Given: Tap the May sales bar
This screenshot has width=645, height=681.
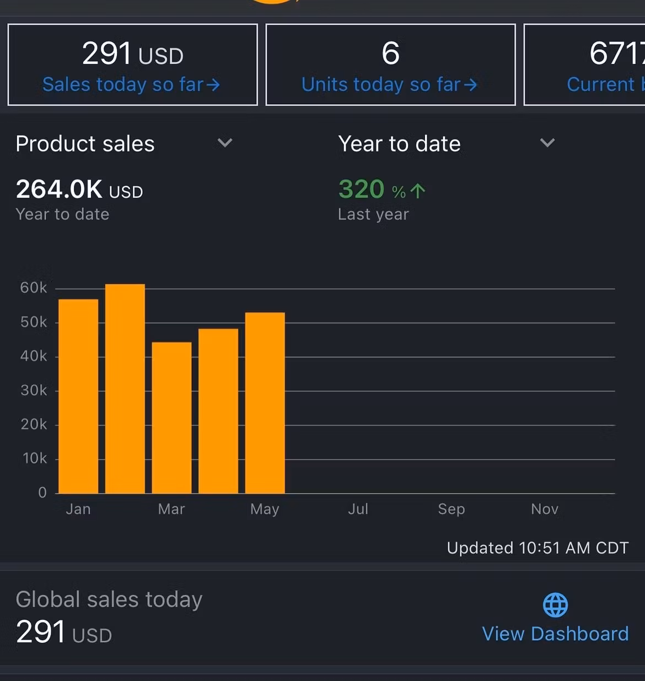Looking at the screenshot, I should [265, 402].
